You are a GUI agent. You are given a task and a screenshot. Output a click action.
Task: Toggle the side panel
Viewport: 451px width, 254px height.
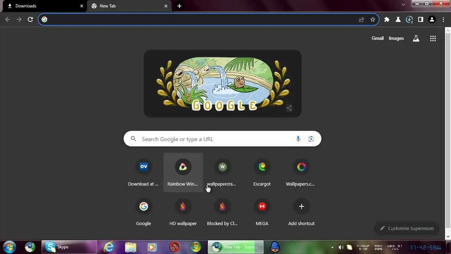tap(421, 19)
